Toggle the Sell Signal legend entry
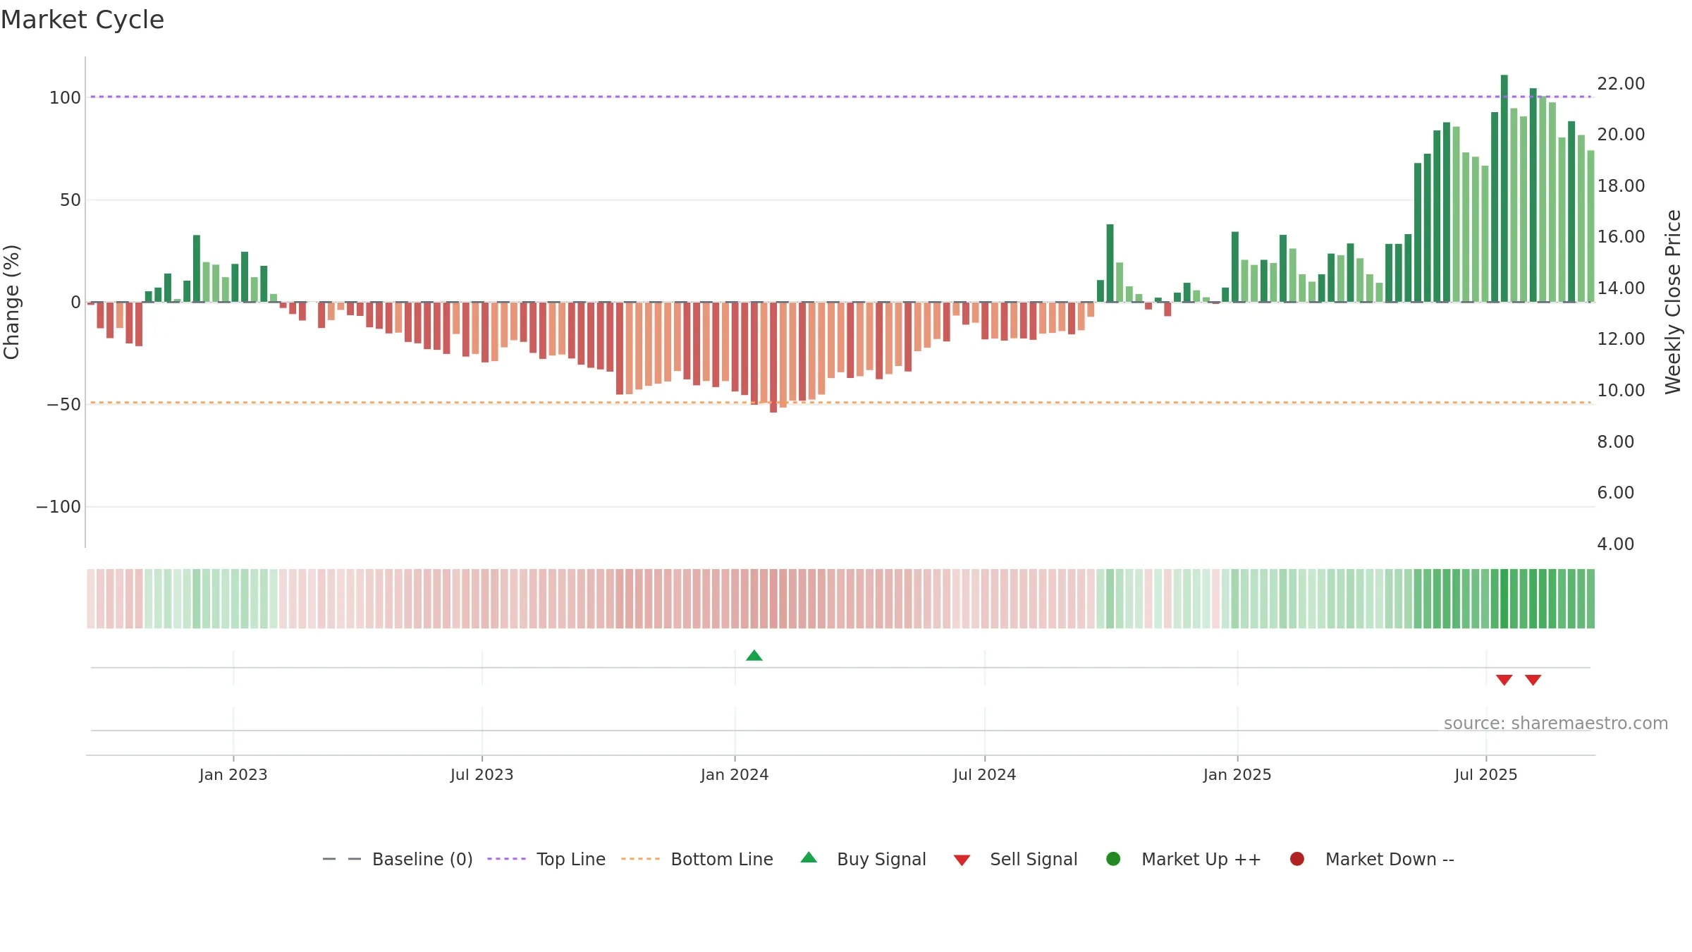This screenshot has height=952, width=1692. coord(1016,859)
